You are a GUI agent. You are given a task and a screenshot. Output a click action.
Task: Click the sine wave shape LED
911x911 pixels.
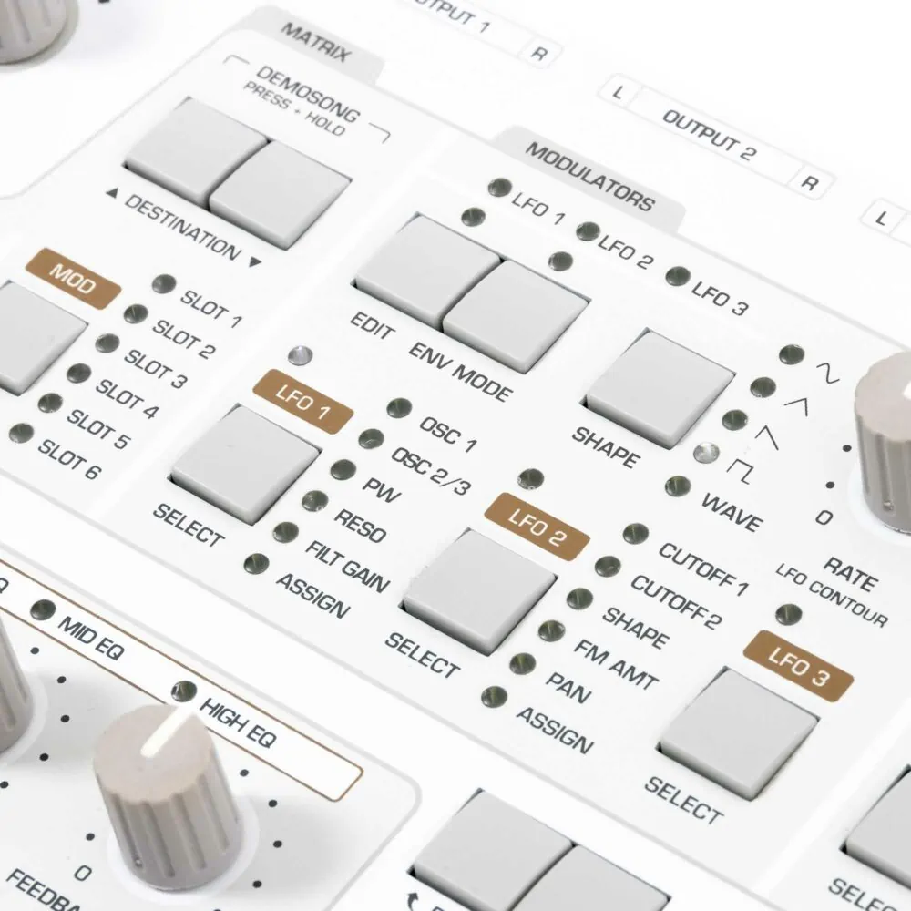(791, 354)
